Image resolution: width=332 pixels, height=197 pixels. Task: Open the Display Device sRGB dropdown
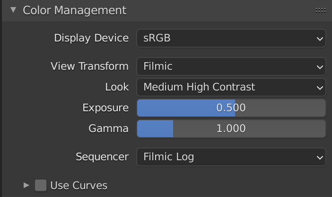pos(231,38)
